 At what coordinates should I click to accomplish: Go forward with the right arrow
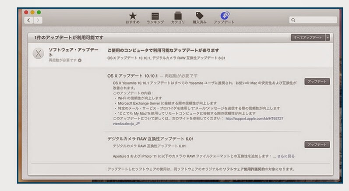tap(38, 20)
